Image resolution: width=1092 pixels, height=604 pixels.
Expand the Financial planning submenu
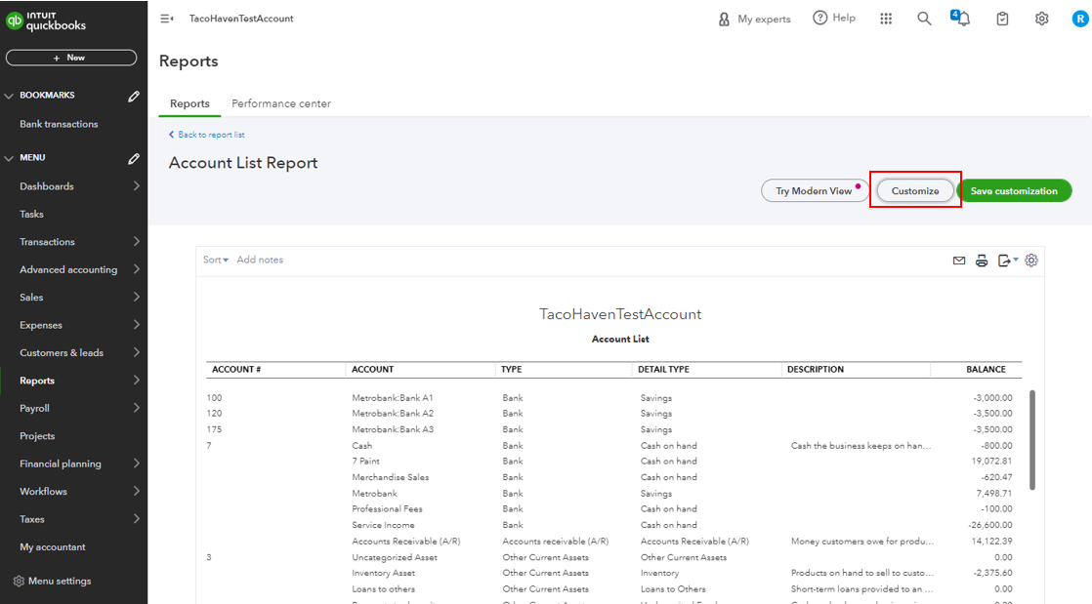137,463
